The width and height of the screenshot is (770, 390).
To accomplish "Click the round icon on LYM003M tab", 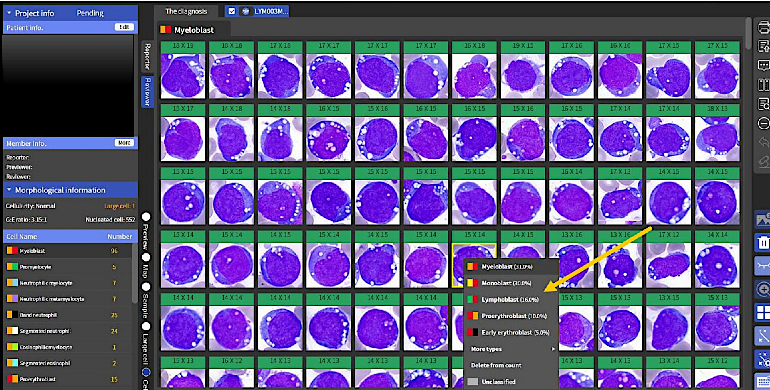I will [245, 11].
